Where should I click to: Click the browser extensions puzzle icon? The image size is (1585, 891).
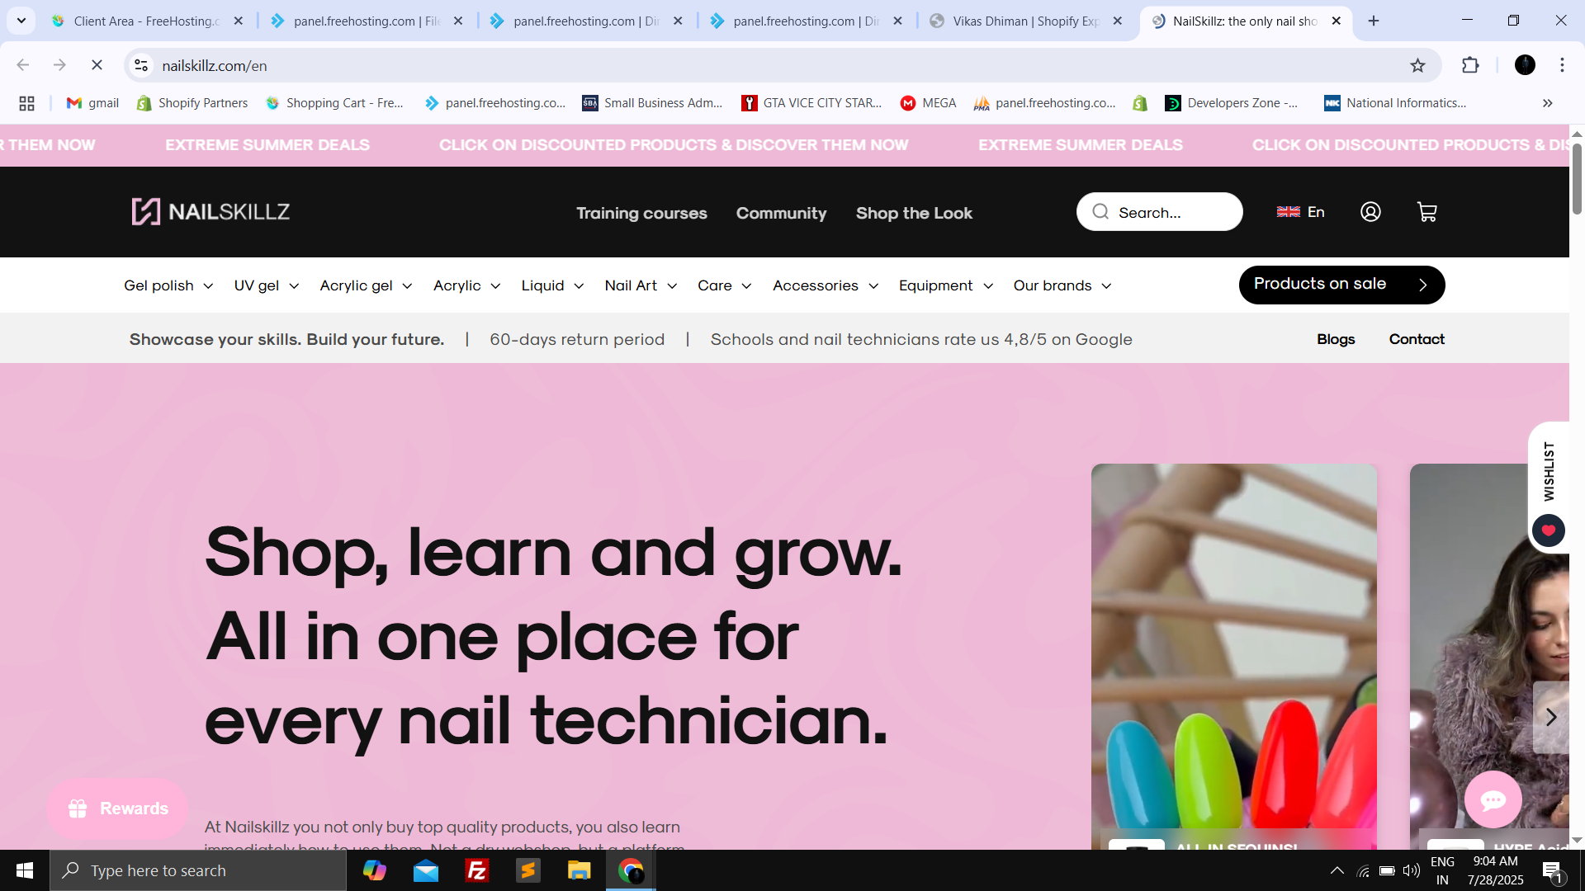coord(1472,65)
